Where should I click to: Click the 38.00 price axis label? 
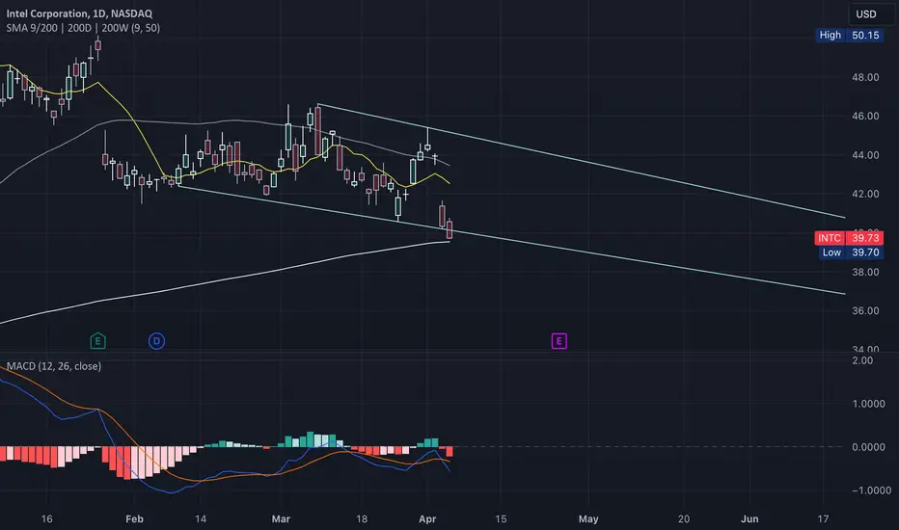(865, 272)
